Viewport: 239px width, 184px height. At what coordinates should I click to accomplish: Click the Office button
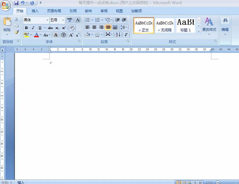(6, 6)
